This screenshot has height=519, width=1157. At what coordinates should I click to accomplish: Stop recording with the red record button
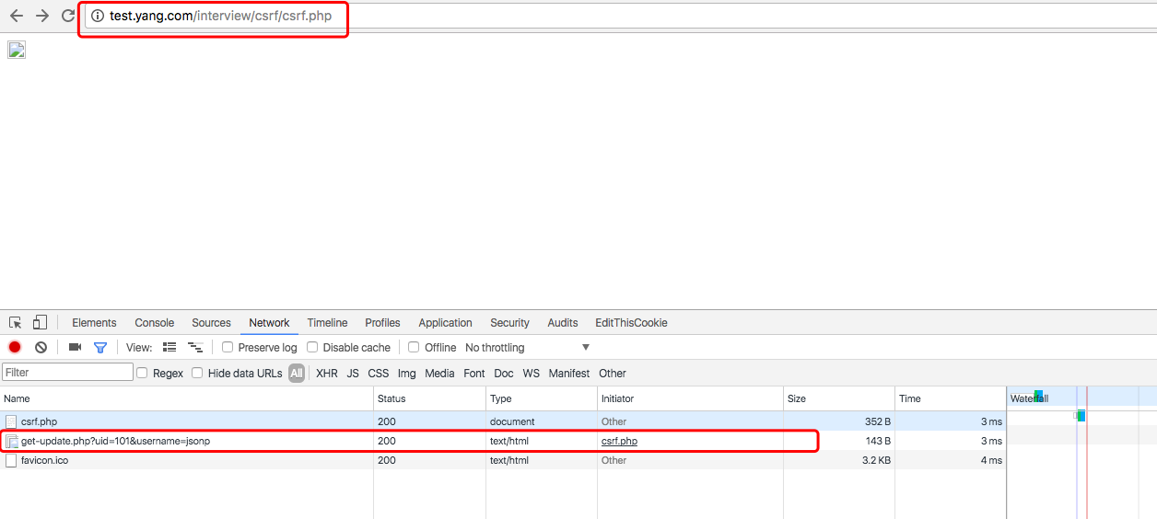pos(15,347)
